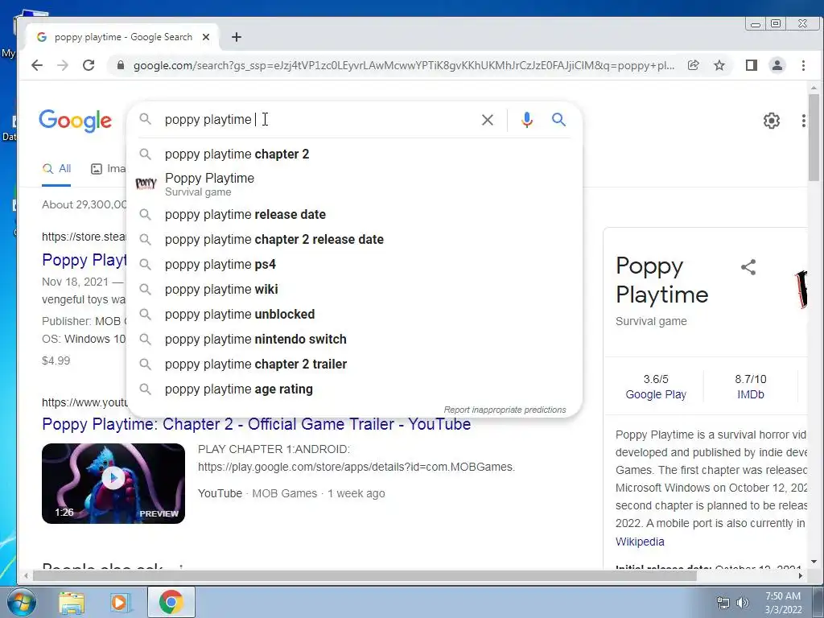Open the Chrome profile avatar menu
824x618 pixels.
coord(777,65)
